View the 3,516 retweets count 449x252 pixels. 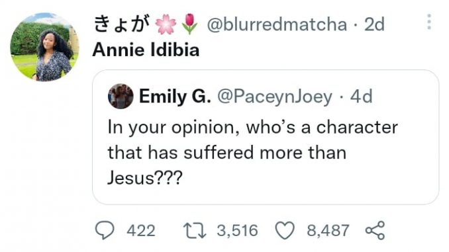[x=237, y=231]
